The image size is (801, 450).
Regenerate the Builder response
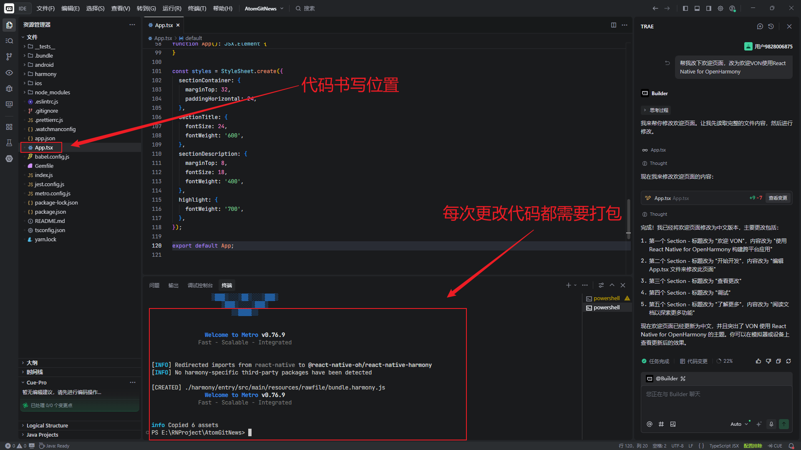pyautogui.click(x=788, y=361)
